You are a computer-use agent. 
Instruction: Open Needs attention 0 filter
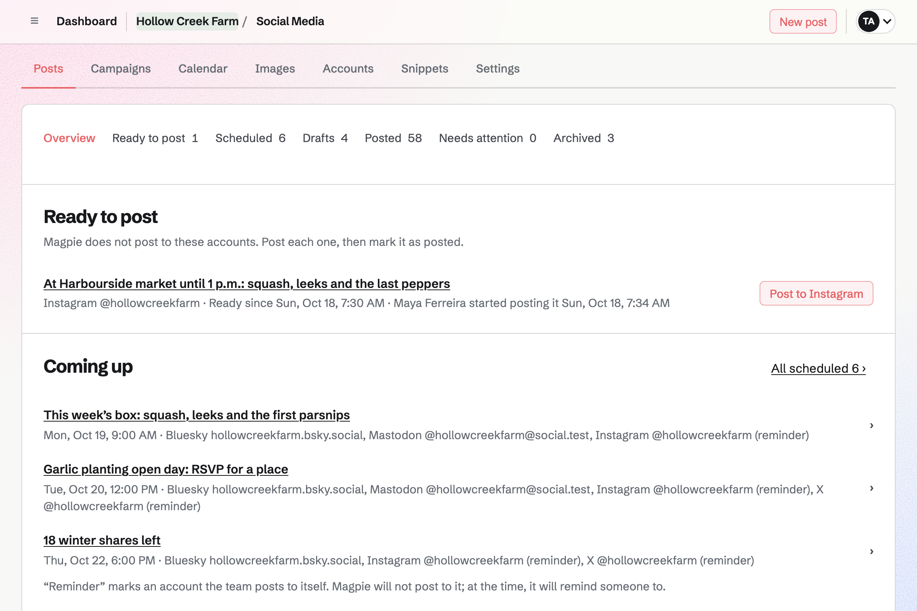click(x=488, y=138)
